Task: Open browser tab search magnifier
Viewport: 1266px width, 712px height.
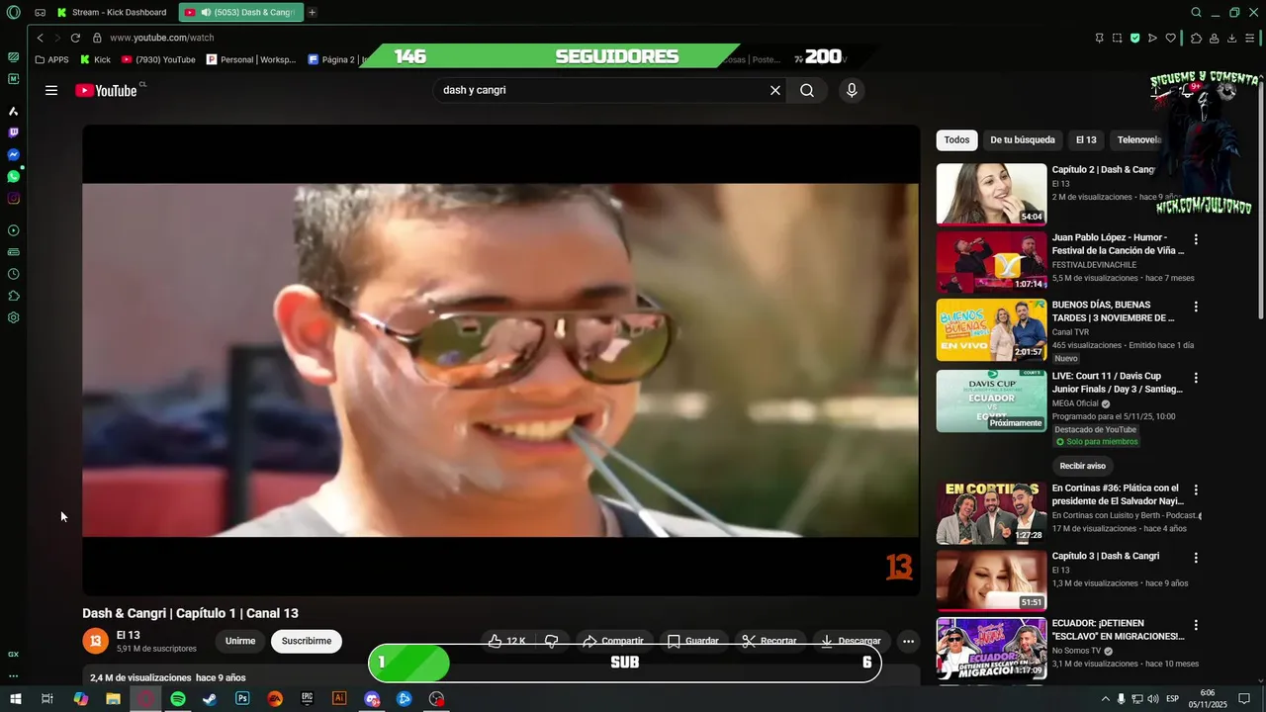Action: (x=1196, y=12)
